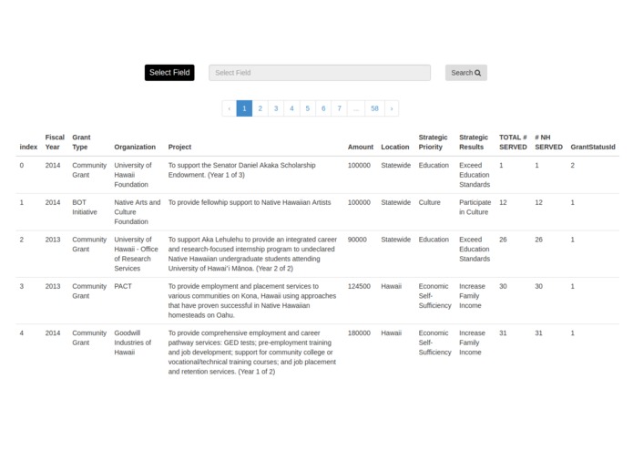Click the TOTAL # SERVED column header

513,142
